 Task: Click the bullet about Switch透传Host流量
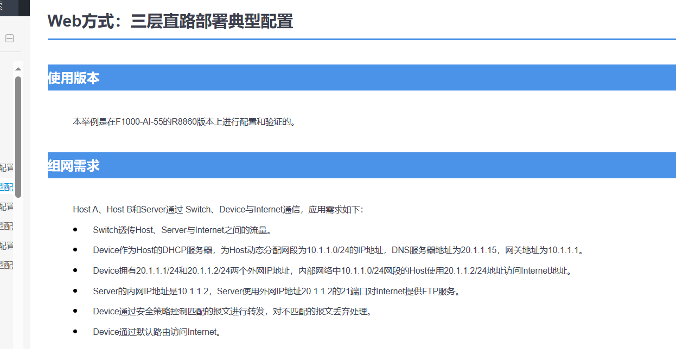click(x=182, y=230)
